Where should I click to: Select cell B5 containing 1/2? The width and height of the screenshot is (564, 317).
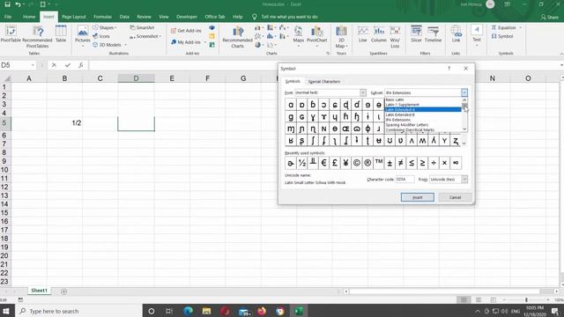pyautogui.click(x=64, y=123)
